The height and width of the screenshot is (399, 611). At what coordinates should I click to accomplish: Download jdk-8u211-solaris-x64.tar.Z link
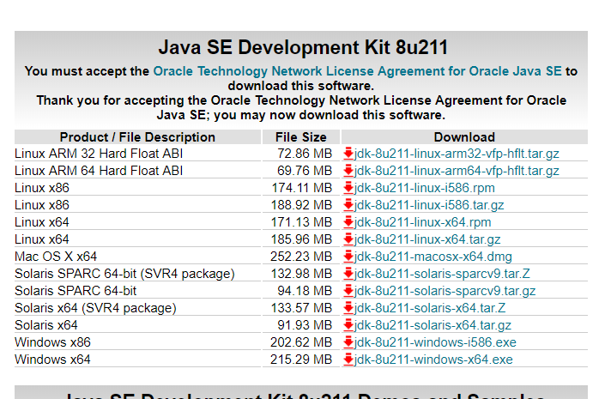pyautogui.click(x=430, y=308)
